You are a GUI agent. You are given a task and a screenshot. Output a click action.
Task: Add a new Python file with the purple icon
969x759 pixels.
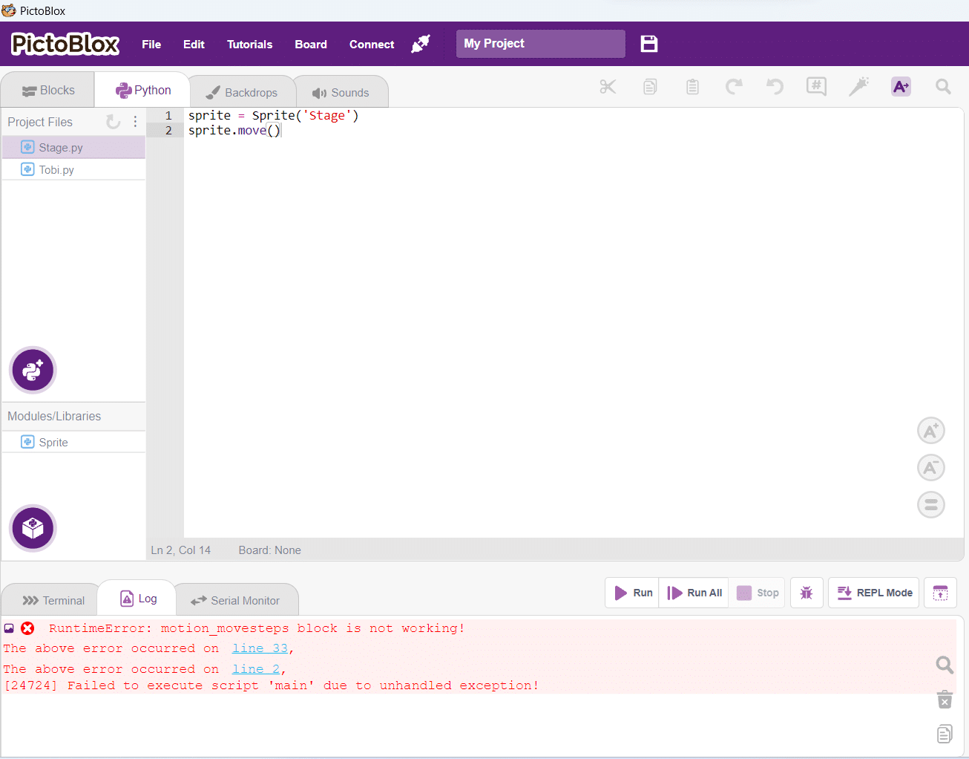coord(33,370)
